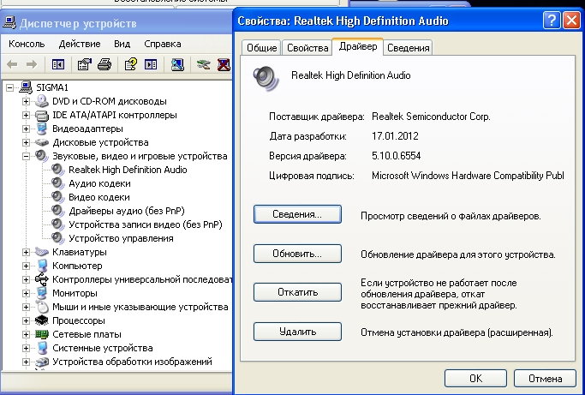Click the Клавиатуры keyboard icon
Screen dimensions: 585x395
42,252
